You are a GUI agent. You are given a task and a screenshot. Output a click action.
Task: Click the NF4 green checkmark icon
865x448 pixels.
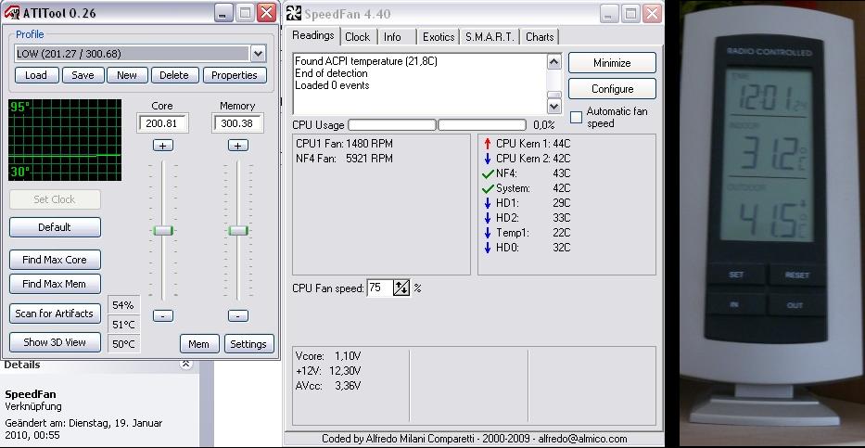[487, 173]
